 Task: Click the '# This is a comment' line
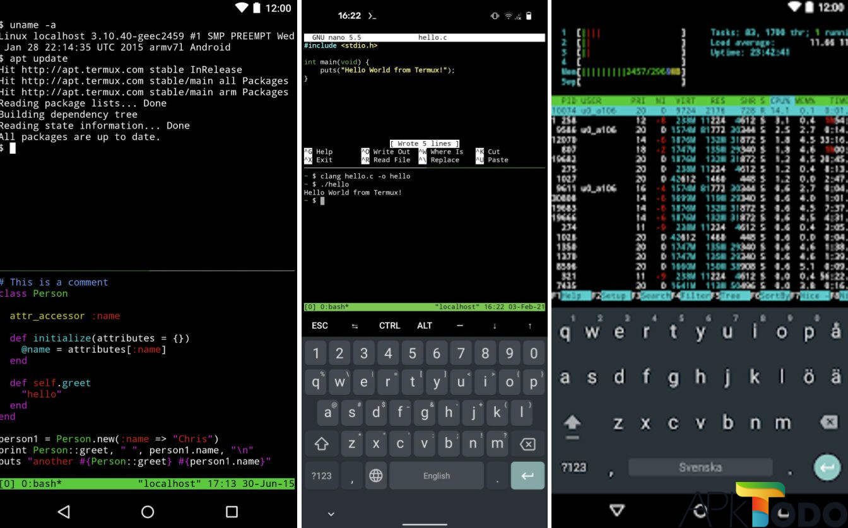[x=54, y=282]
